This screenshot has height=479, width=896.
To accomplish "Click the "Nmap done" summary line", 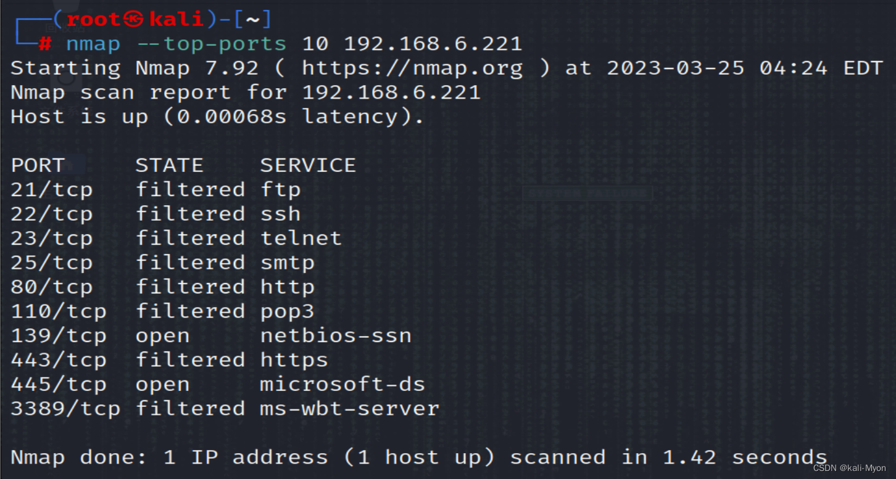I will (x=418, y=457).
